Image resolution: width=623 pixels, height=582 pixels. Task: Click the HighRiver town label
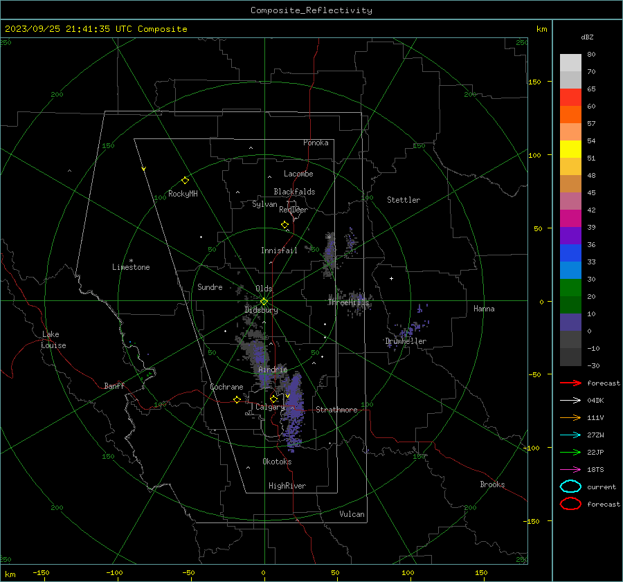(x=287, y=486)
